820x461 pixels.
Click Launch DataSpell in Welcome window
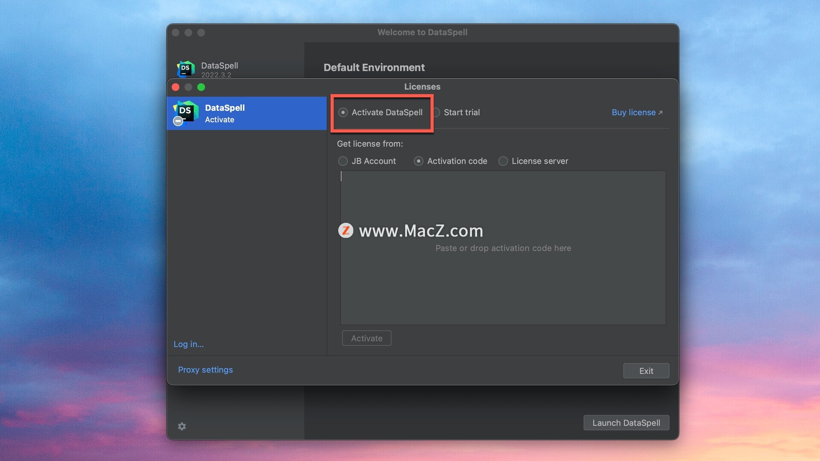tap(626, 423)
